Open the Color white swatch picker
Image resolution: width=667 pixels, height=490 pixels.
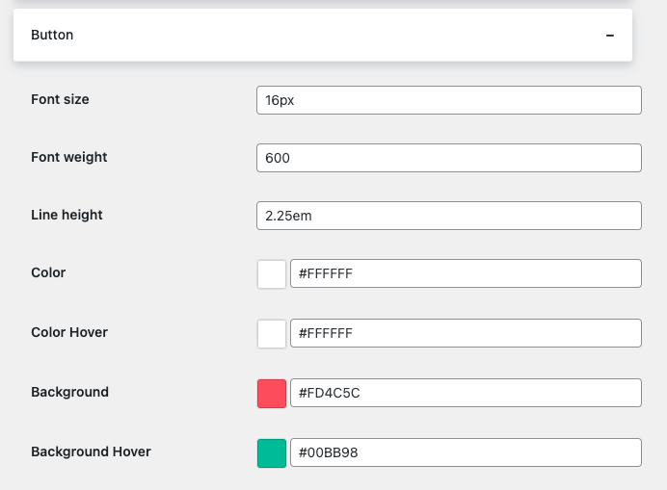tap(272, 274)
